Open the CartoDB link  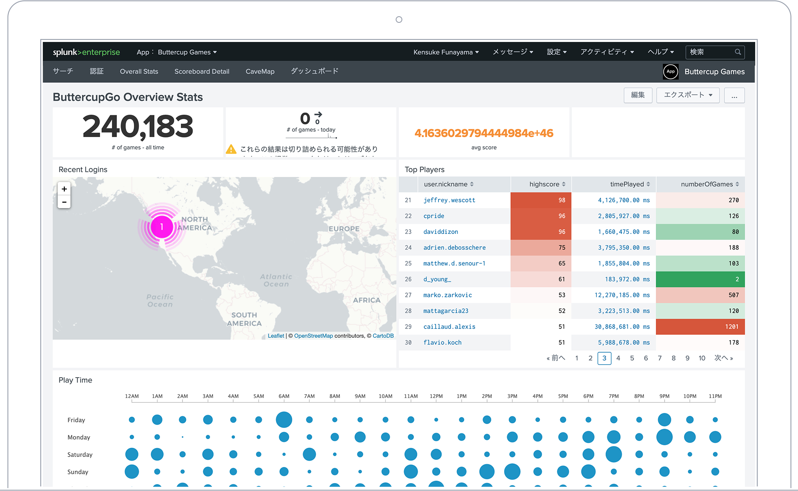click(x=383, y=336)
